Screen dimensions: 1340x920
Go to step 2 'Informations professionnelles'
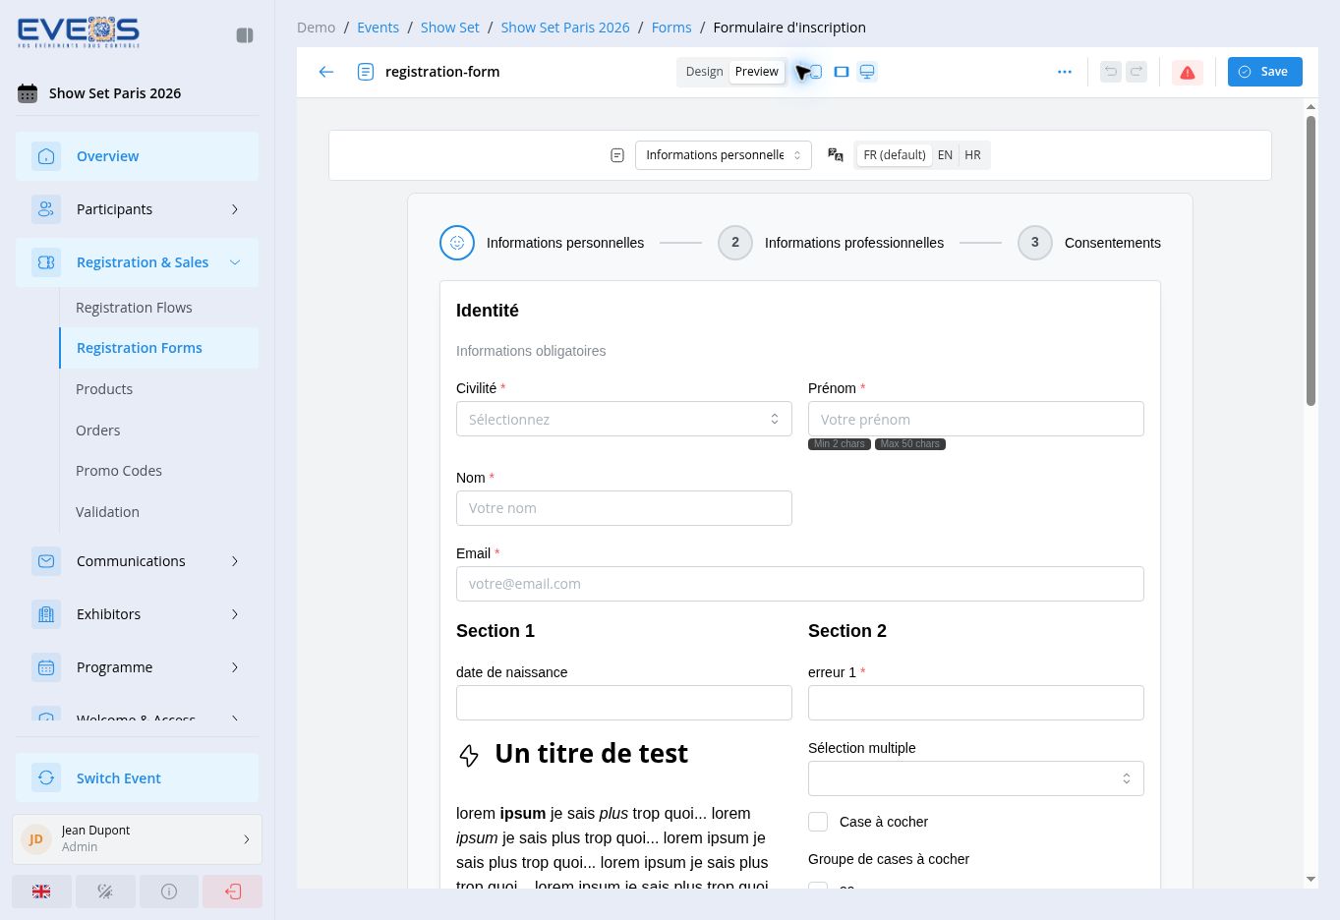click(x=831, y=243)
